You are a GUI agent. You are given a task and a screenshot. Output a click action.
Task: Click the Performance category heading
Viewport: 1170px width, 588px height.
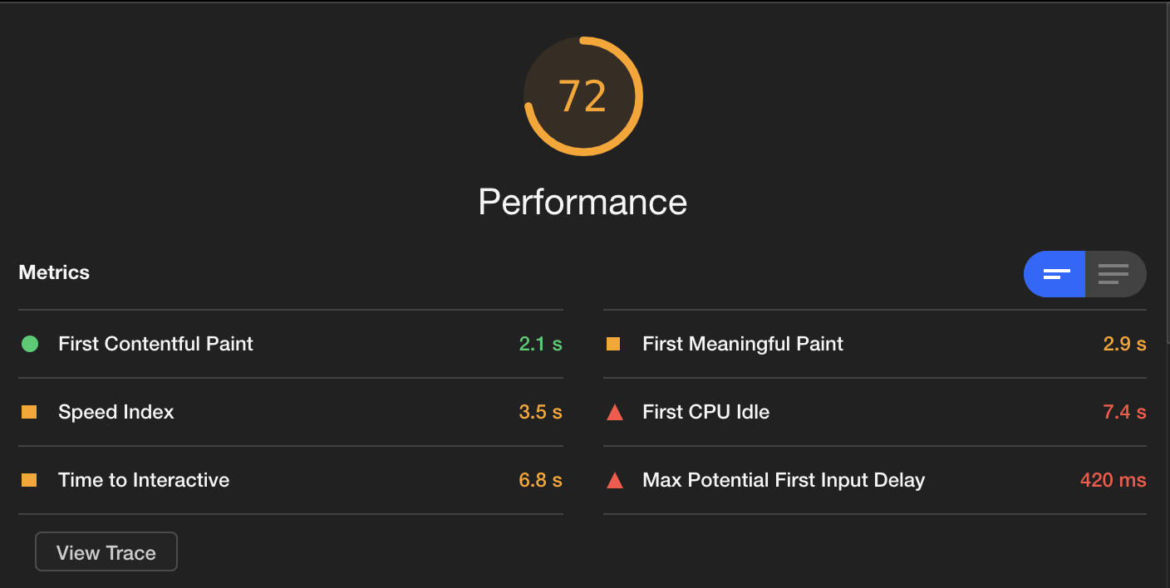(583, 202)
